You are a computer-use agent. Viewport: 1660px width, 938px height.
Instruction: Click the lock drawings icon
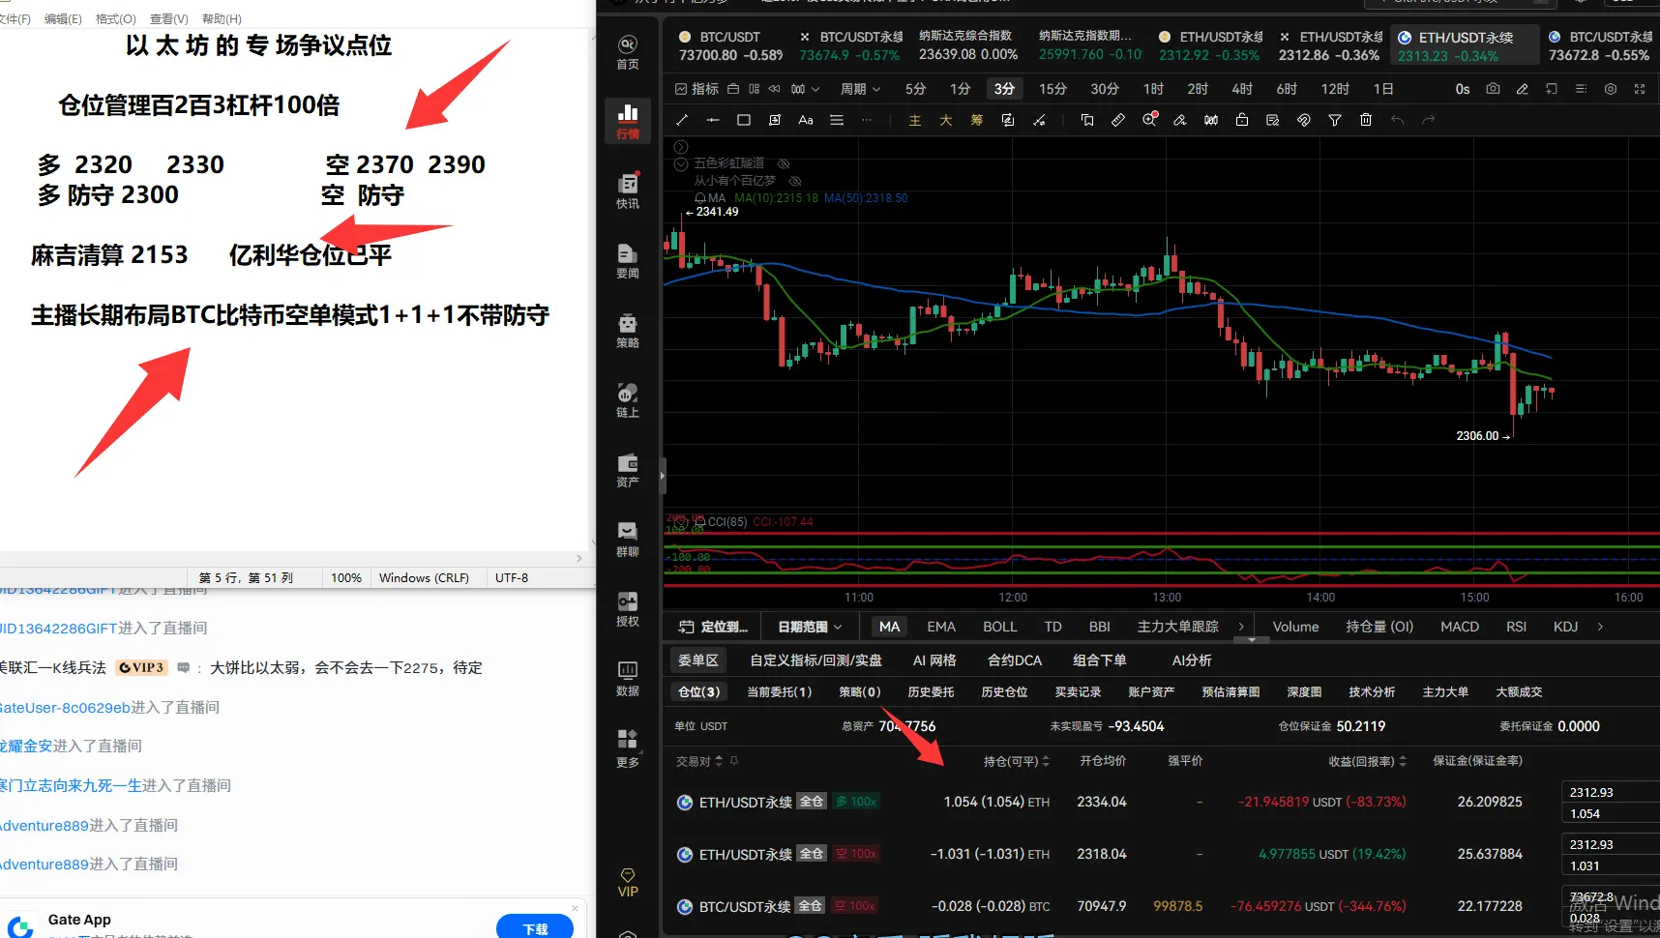(1242, 120)
